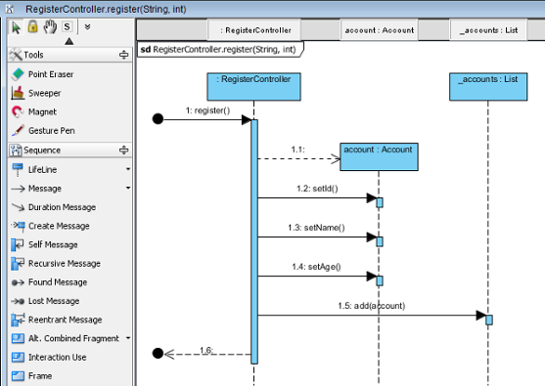Select the Recursive Message tool
This screenshot has width=545, height=386.
click(56, 263)
